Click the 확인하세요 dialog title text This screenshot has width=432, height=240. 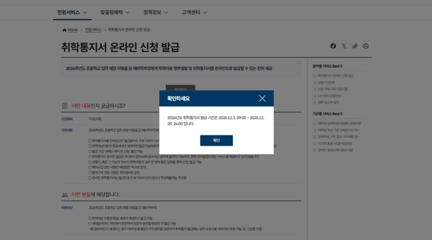178,98
